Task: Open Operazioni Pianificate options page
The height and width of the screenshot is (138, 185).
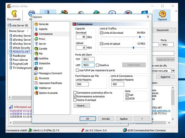Action: pyautogui.click(x=50, y=83)
